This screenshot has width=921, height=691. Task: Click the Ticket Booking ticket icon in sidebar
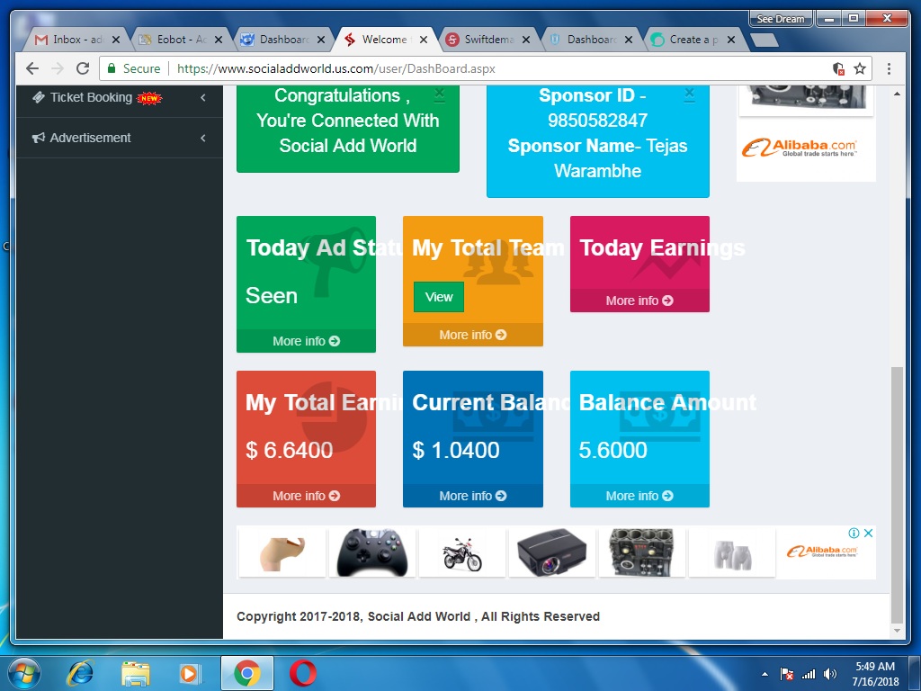[37, 97]
